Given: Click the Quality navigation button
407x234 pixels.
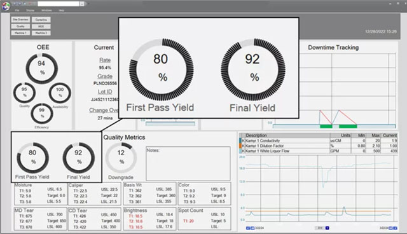Looking at the screenshot, I should click(20, 26).
